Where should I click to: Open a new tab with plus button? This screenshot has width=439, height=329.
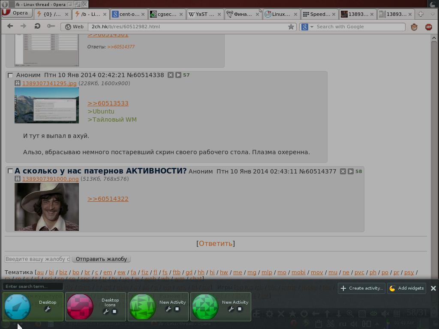421,14
